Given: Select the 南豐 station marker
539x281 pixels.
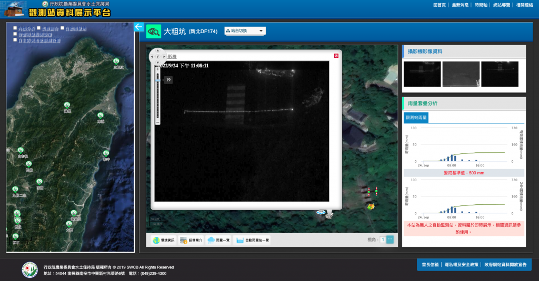Looking at the screenshot, I should point(39,182).
